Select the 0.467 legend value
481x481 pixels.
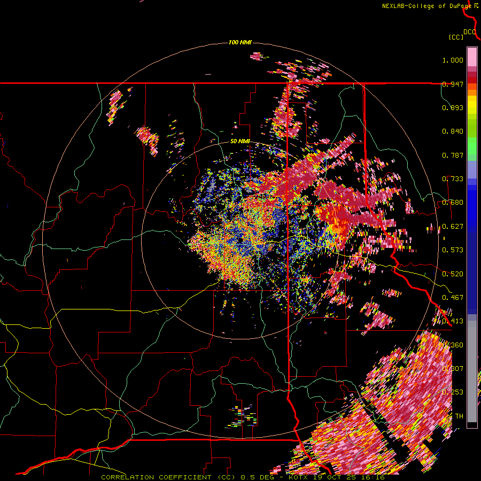click(x=453, y=298)
